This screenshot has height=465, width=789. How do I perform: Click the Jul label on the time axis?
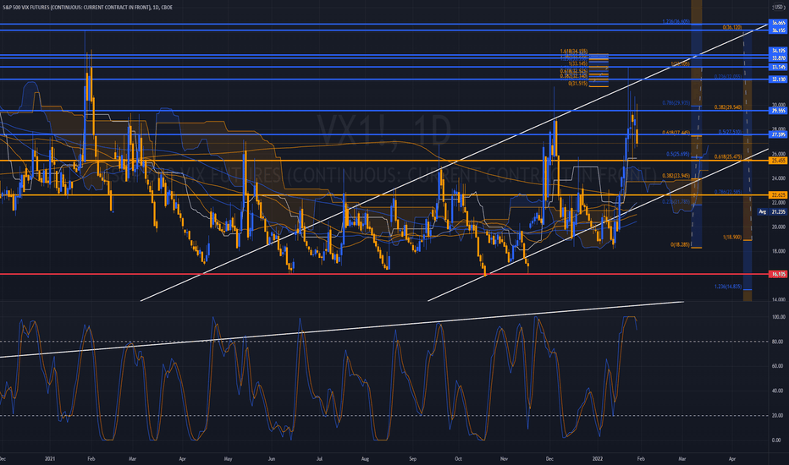pos(319,458)
